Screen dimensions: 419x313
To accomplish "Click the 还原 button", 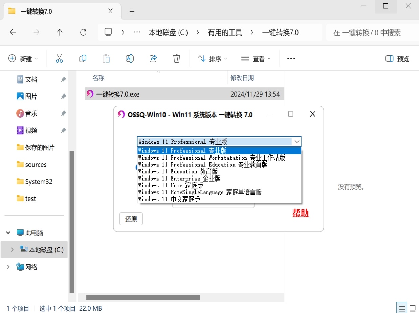I will point(131,219).
